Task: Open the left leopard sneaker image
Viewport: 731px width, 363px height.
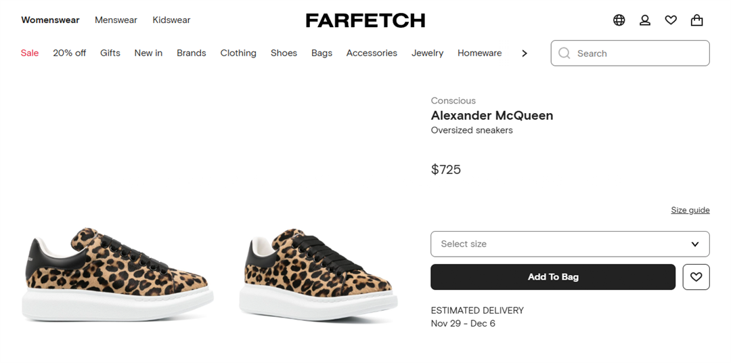Action: 116,274
